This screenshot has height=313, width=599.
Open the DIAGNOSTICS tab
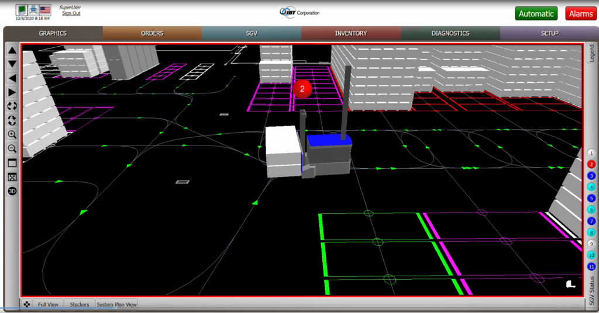pyautogui.click(x=450, y=33)
